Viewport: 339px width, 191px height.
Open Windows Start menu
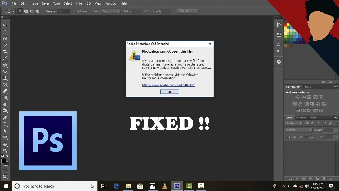pos(6,186)
